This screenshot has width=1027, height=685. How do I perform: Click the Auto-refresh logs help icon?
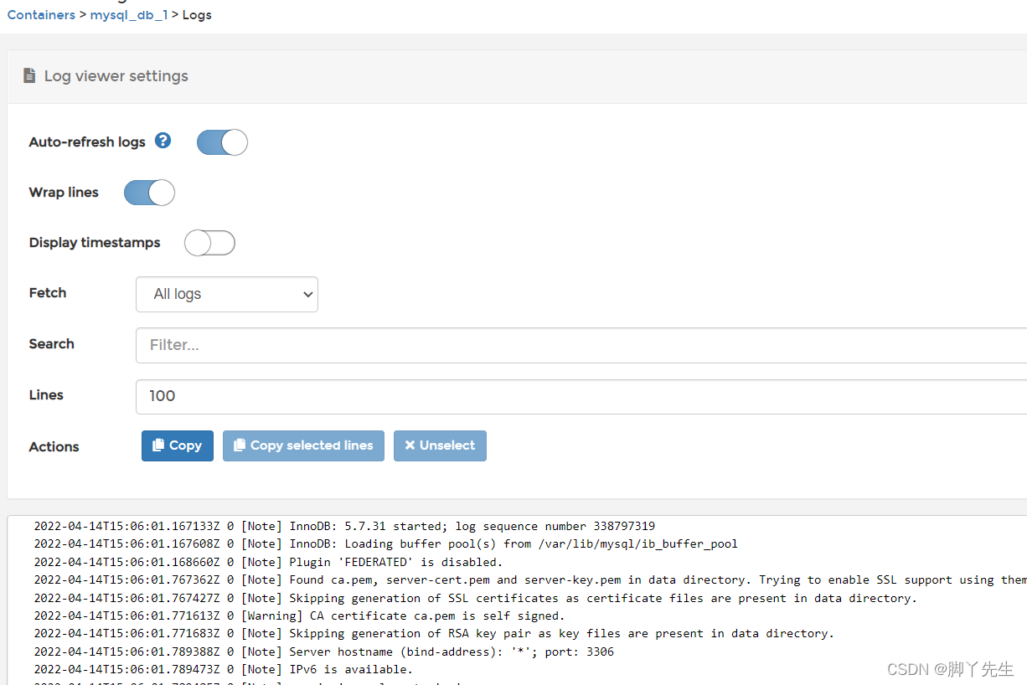click(x=163, y=141)
